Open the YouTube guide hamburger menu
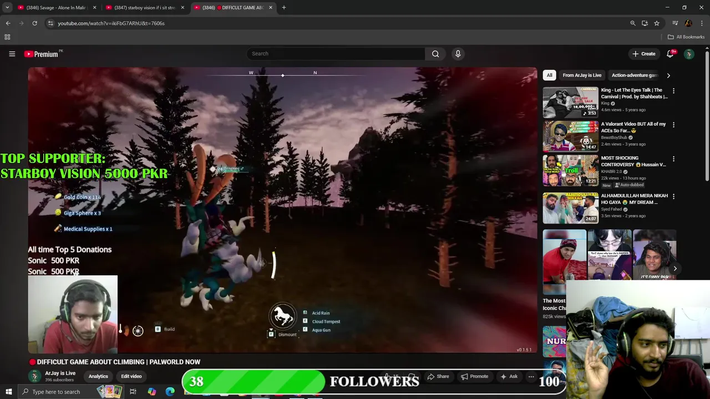The height and width of the screenshot is (399, 710). 12,54
